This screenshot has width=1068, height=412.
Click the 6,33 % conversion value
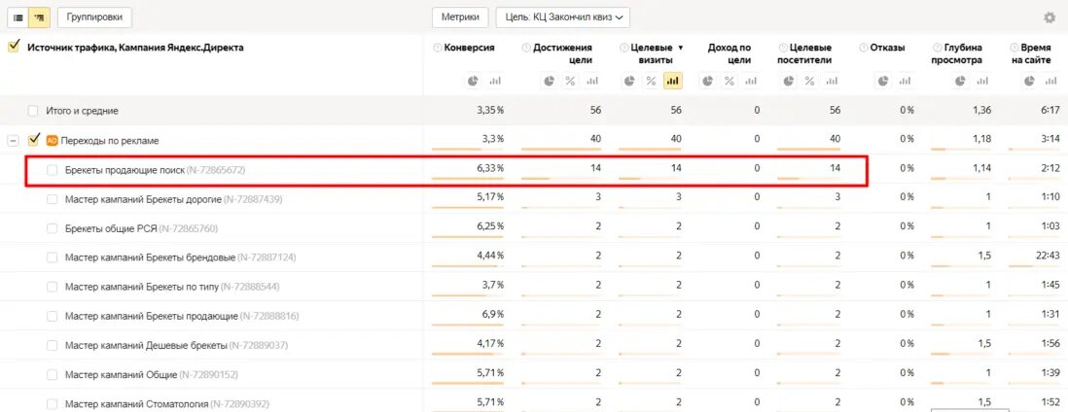coord(490,169)
